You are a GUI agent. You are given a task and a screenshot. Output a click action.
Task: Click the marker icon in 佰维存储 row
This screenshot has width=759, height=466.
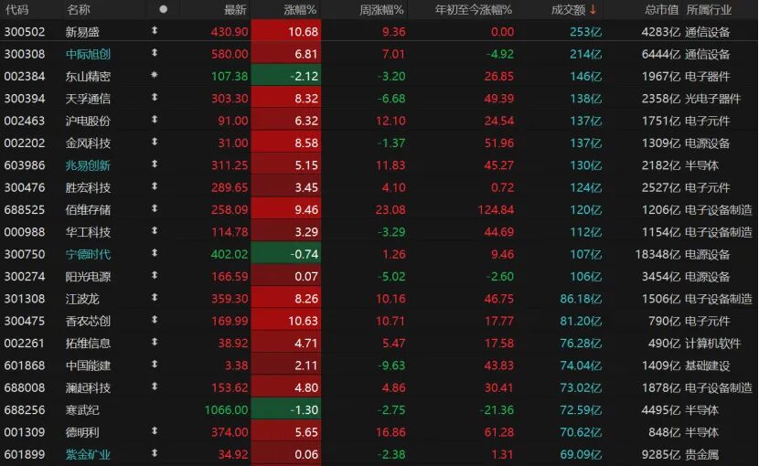pos(155,209)
